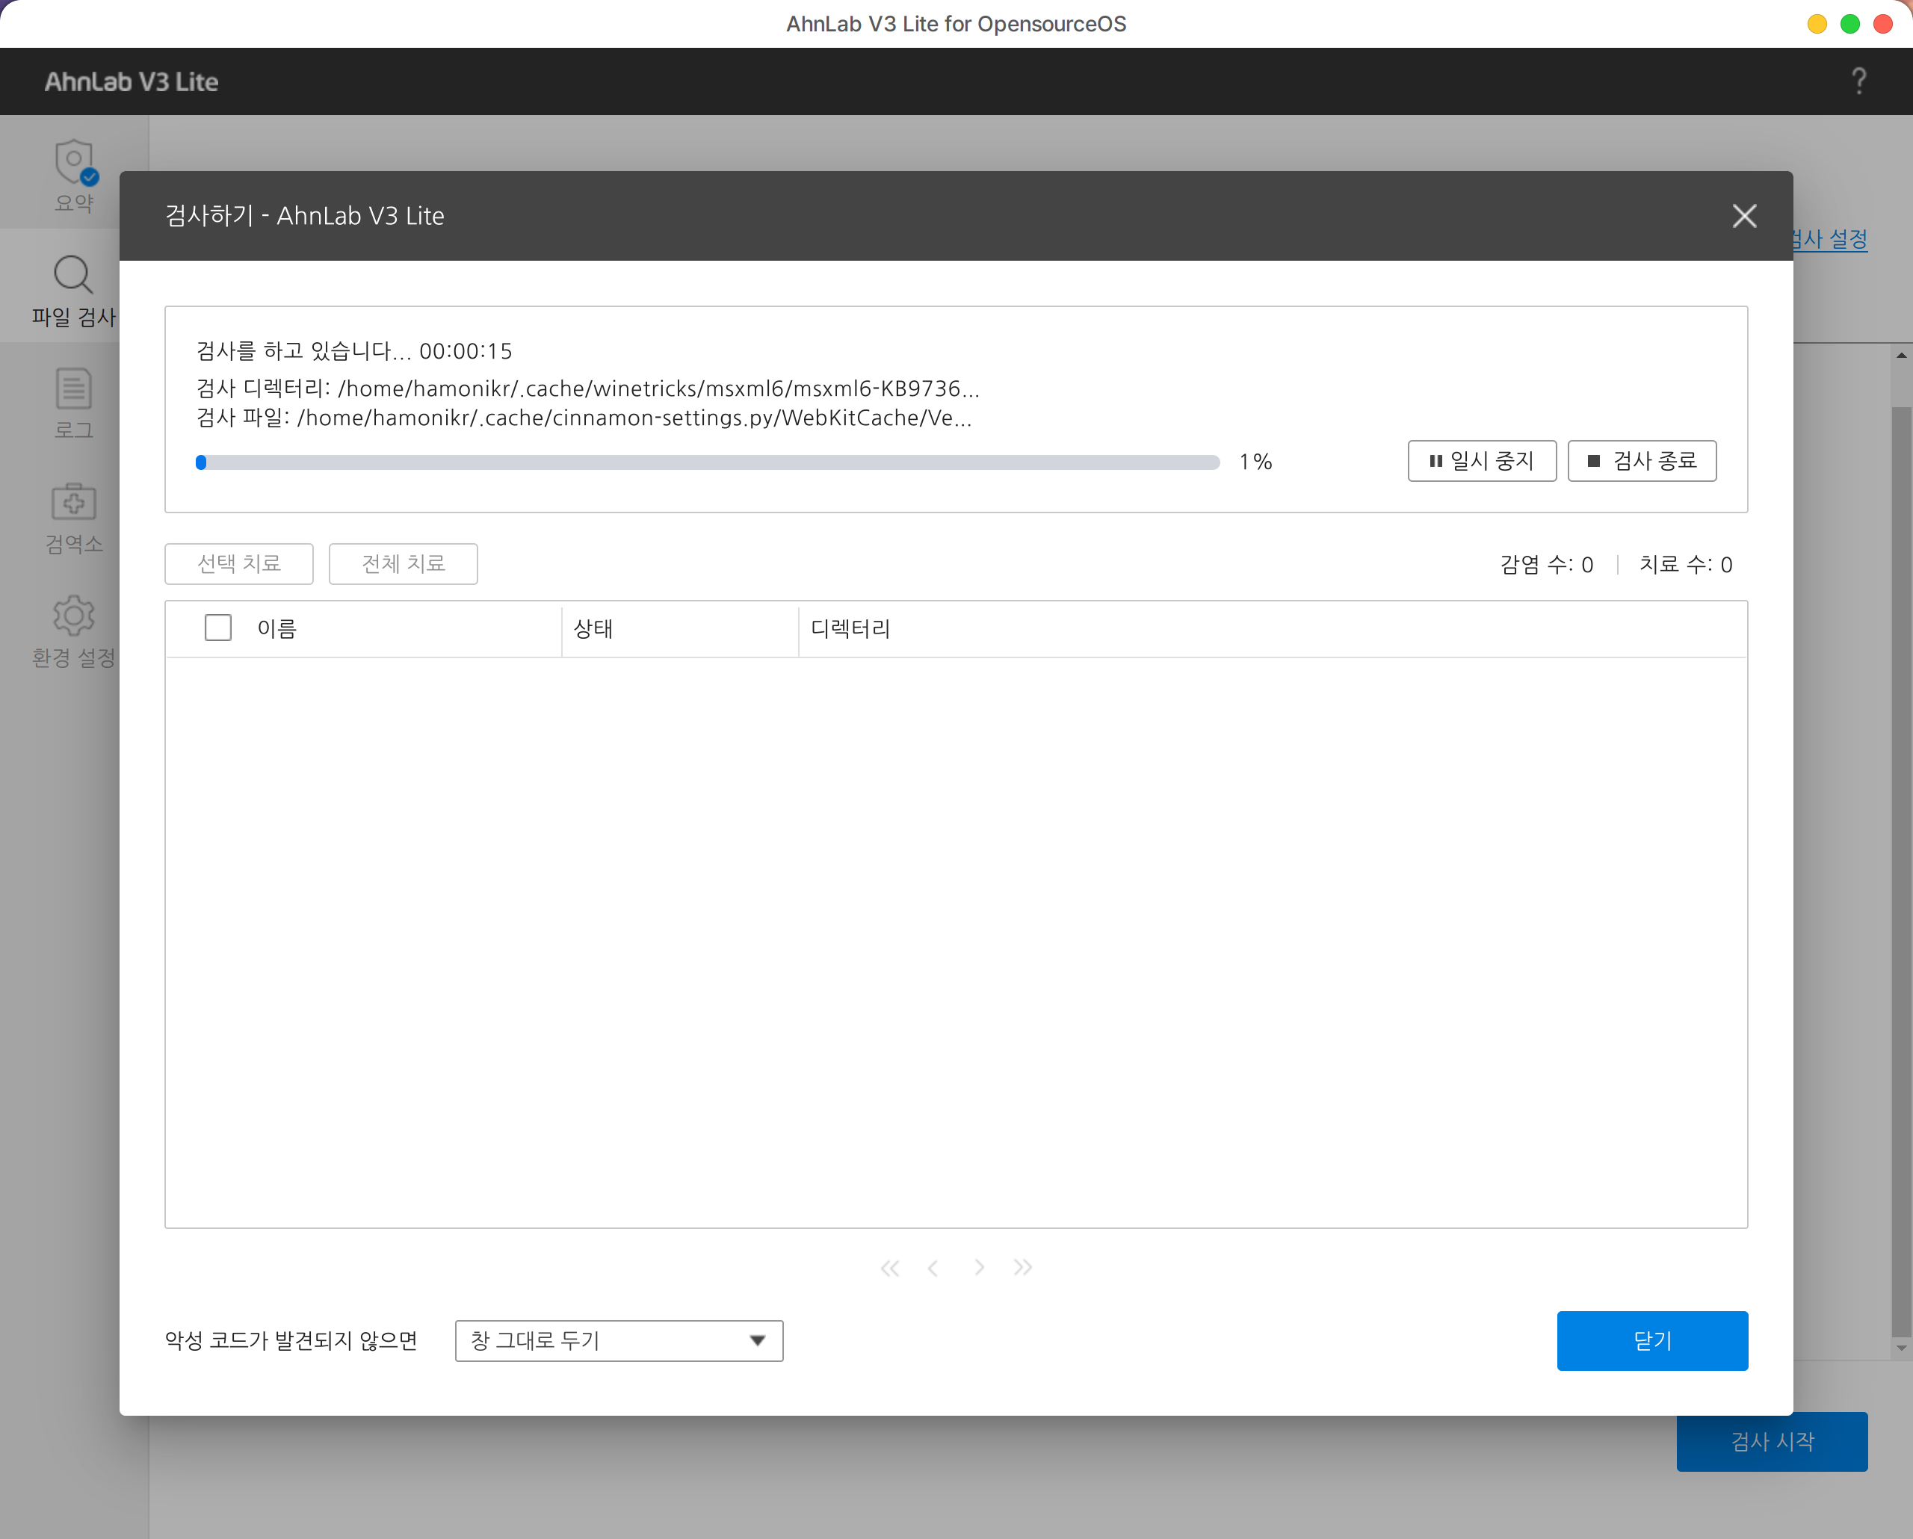
Task: Open the 검사 설정 link behind dialog
Action: (x=1831, y=238)
